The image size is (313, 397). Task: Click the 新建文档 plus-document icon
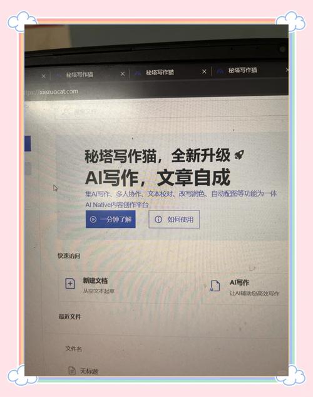(70, 284)
